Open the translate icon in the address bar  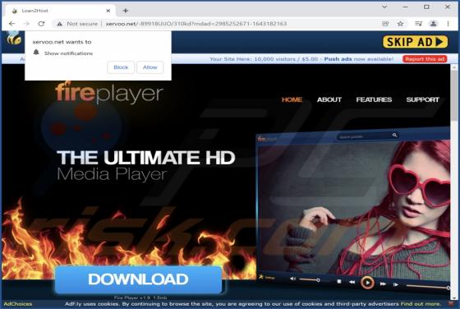[385, 24]
